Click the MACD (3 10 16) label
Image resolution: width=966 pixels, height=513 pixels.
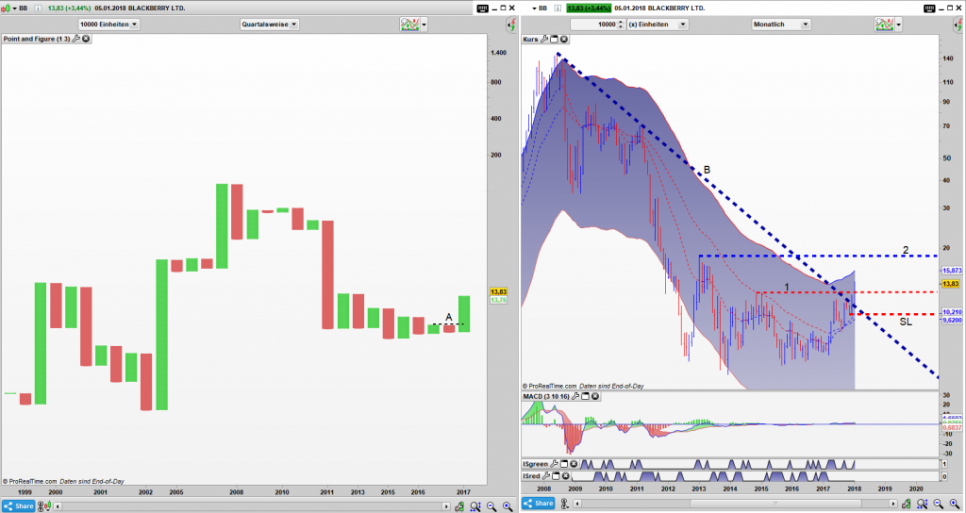[546, 396]
